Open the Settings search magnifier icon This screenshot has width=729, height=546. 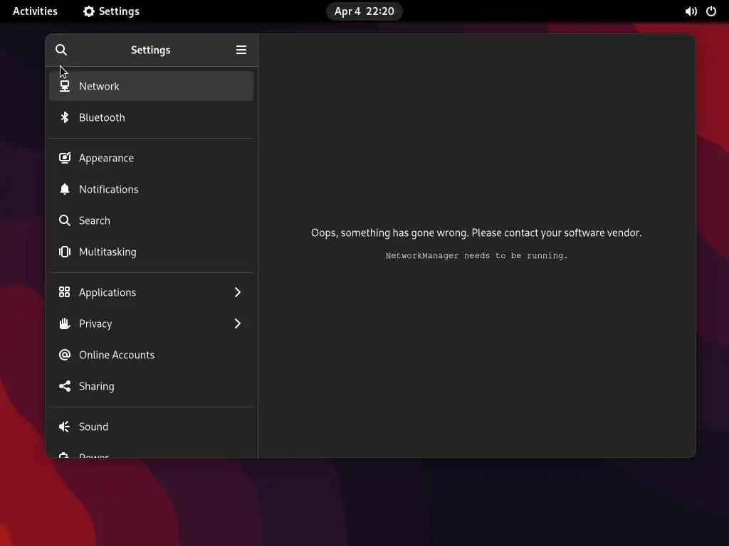coord(61,50)
